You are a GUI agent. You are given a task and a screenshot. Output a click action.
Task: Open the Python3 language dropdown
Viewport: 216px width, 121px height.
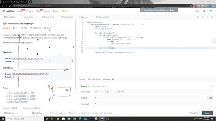(x=86, y=17)
